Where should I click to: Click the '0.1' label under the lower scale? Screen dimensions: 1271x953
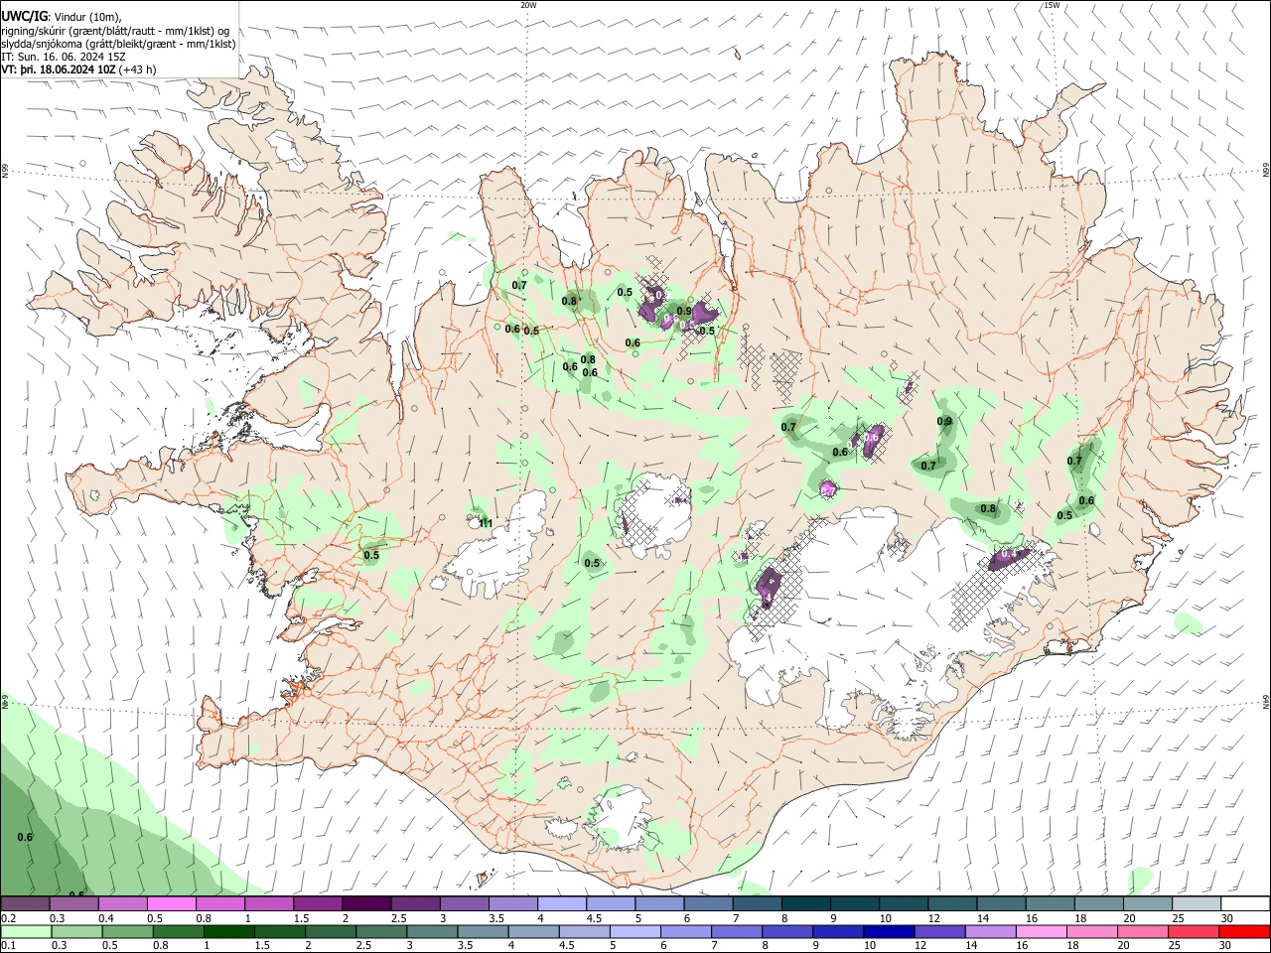click(9, 945)
